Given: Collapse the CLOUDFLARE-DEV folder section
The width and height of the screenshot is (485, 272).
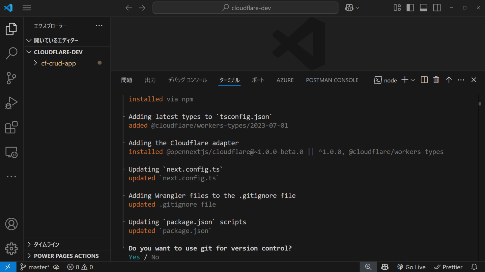Looking at the screenshot, I should tap(67, 52).
